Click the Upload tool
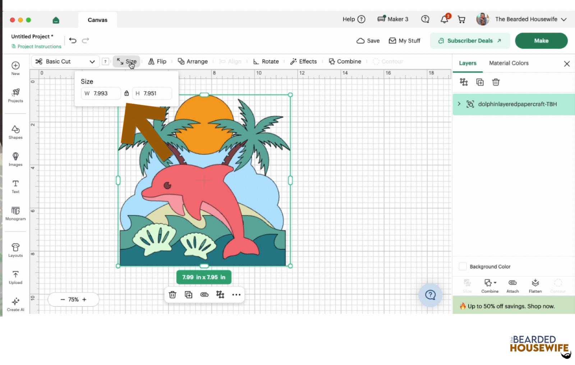Screen dimensions: 575x365 coord(15,277)
